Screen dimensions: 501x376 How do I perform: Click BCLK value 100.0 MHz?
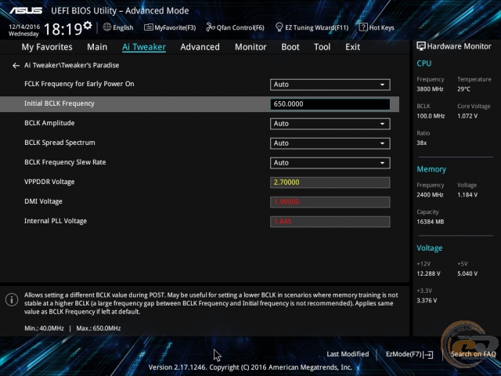pos(431,116)
